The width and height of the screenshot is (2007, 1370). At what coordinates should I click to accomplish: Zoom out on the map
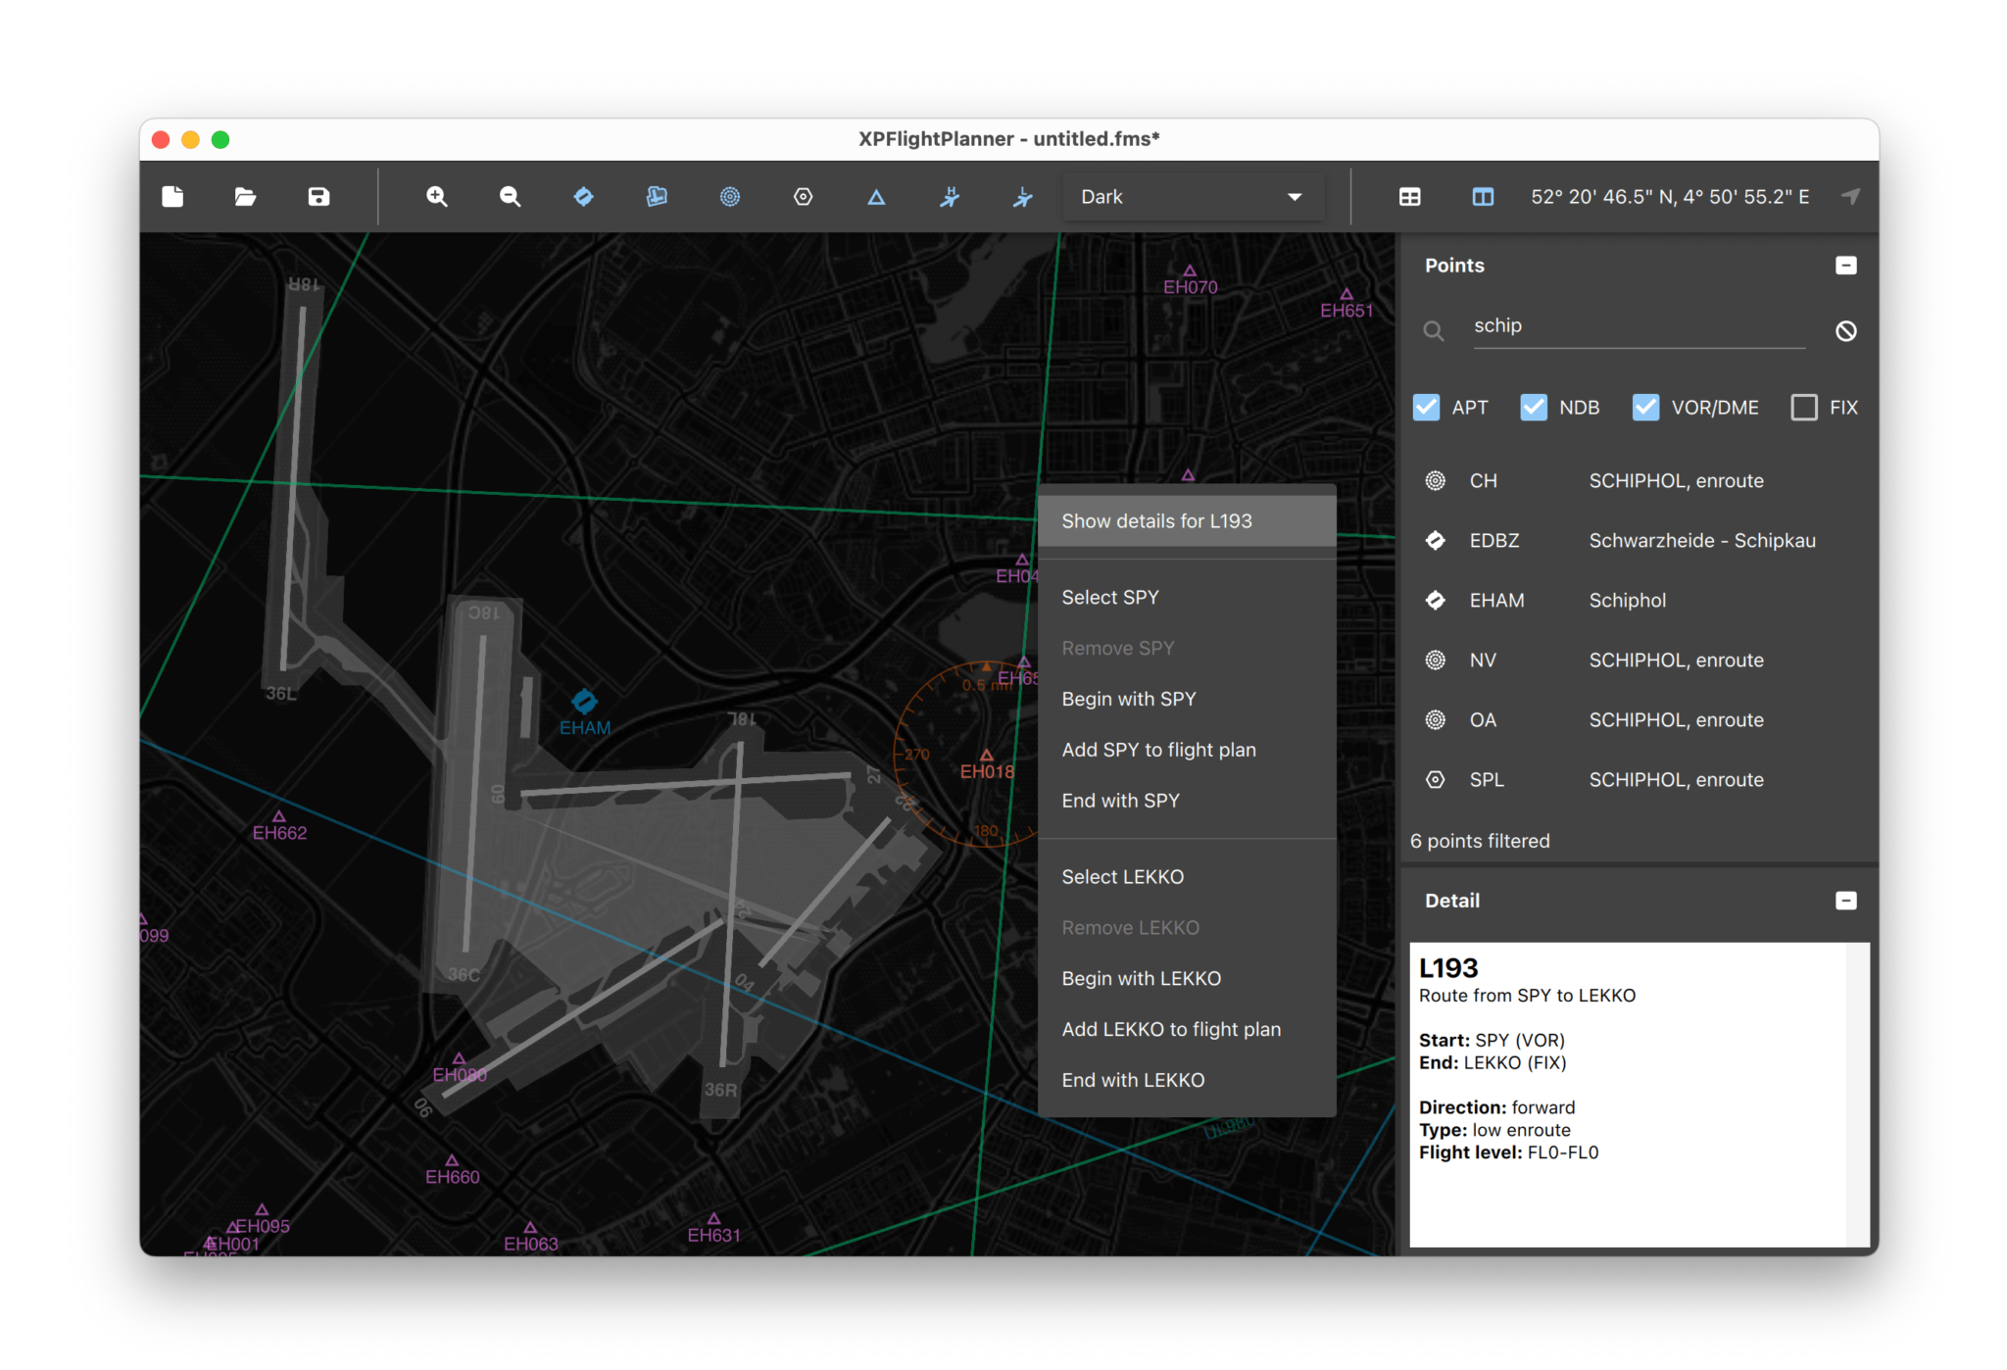click(x=510, y=196)
